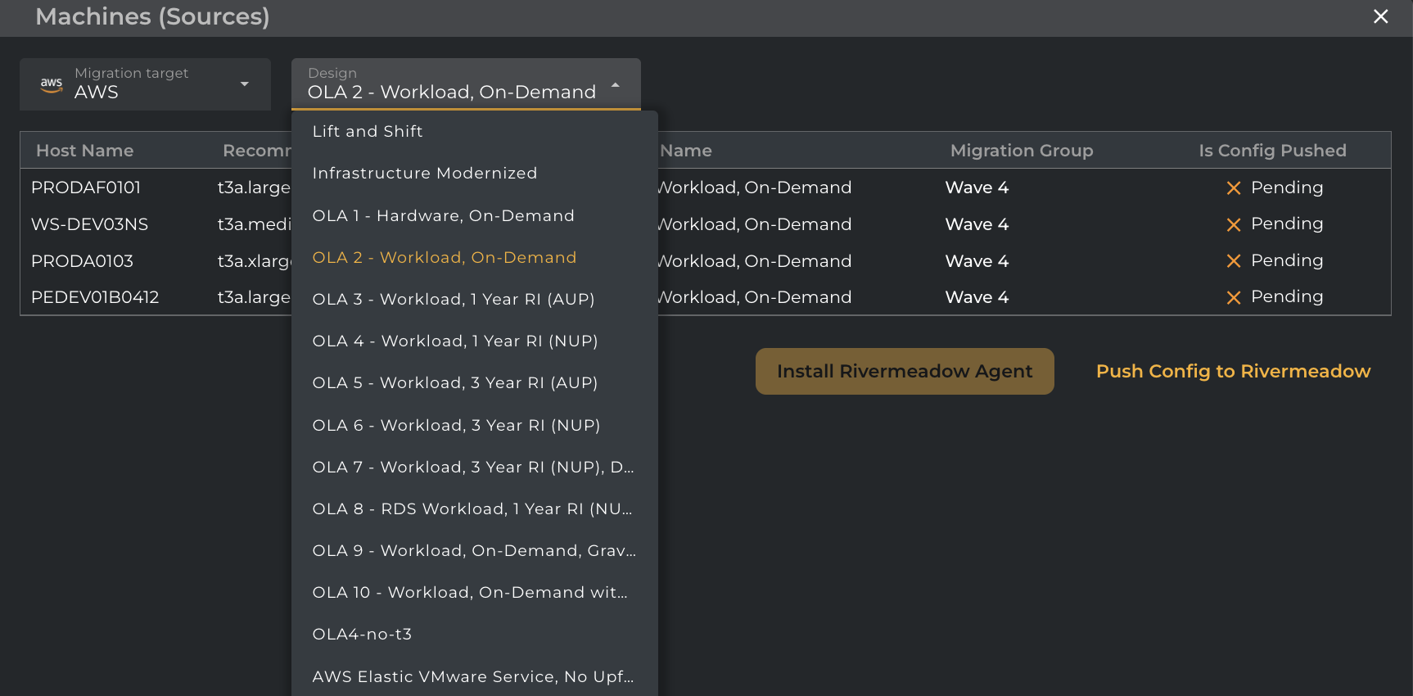Click Push Config to Rivermeadow
This screenshot has width=1413, height=696.
(1232, 371)
